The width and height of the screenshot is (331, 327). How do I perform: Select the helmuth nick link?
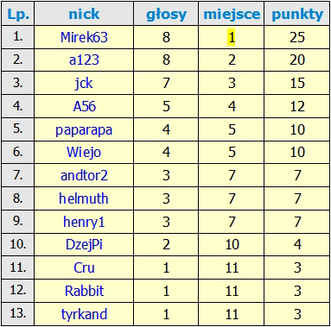[x=84, y=198]
